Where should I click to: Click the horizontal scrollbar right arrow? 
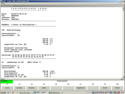pos(121,79)
